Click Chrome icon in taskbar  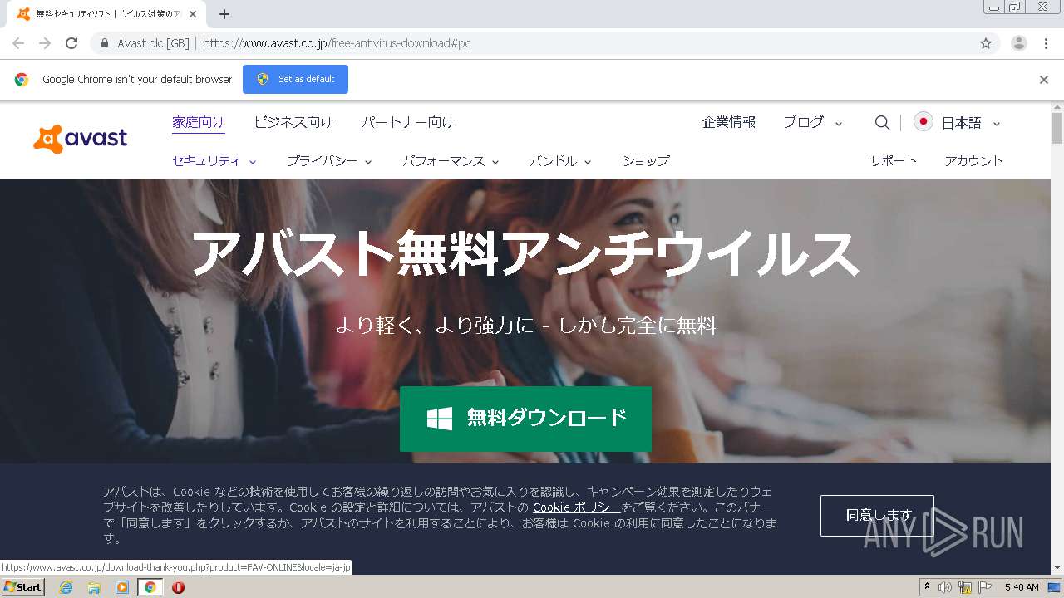coord(150,587)
